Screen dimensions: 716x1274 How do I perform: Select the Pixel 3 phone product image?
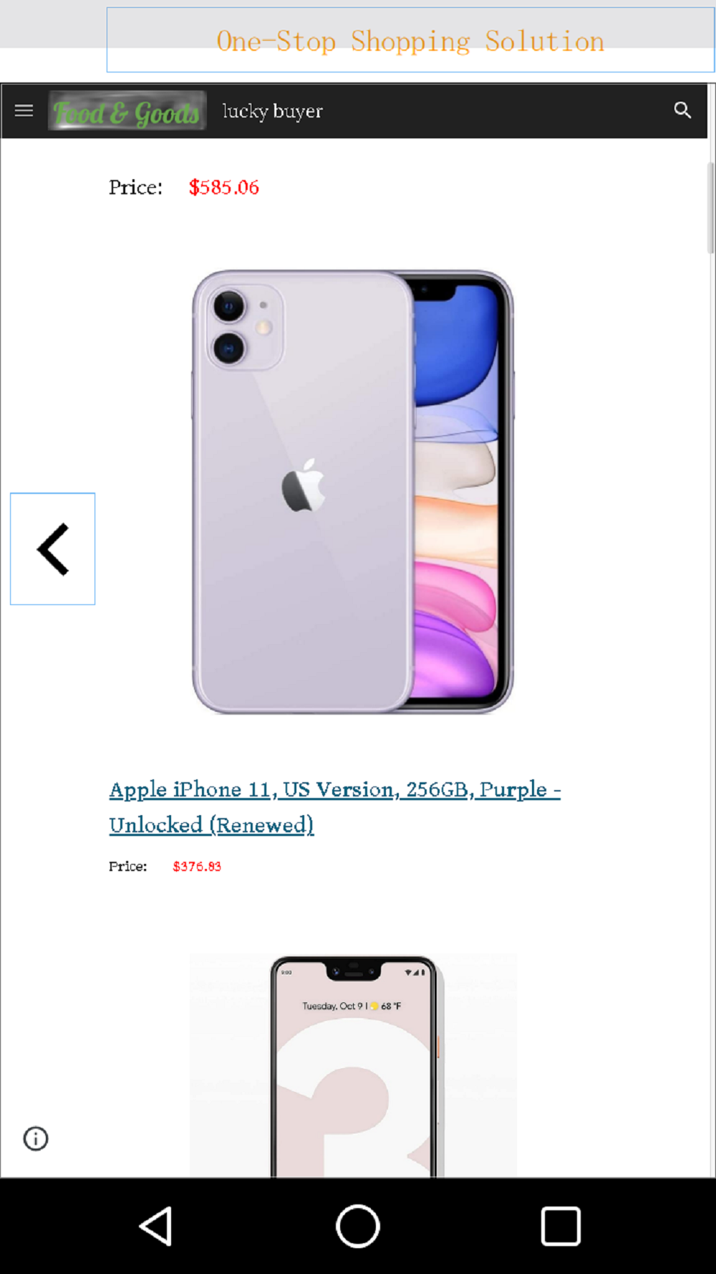[353, 1065]
